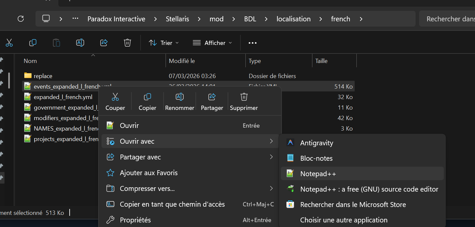Viewport: 475px width, 227px height.
Task: Click Supprimer in the context menu
Action: (244, 101)
